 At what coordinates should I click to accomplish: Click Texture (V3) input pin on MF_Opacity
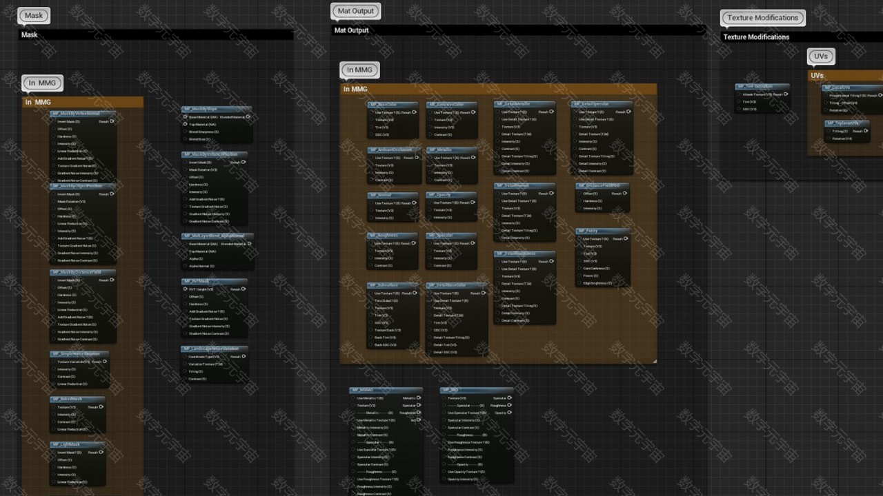pyautogui.click(x=430, y=210)
